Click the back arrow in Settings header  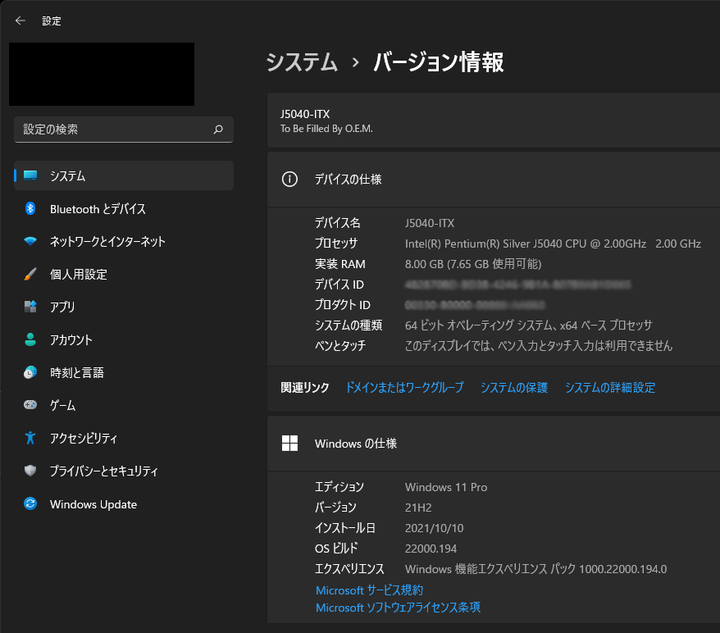coord(21,20)
